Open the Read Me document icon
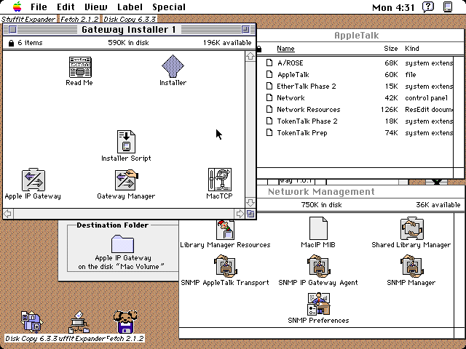Screen dimensions: 466x349 (x=80, y=68)
